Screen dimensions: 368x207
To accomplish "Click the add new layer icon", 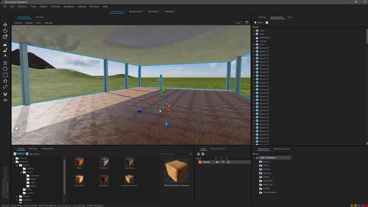I will point(198,154).
